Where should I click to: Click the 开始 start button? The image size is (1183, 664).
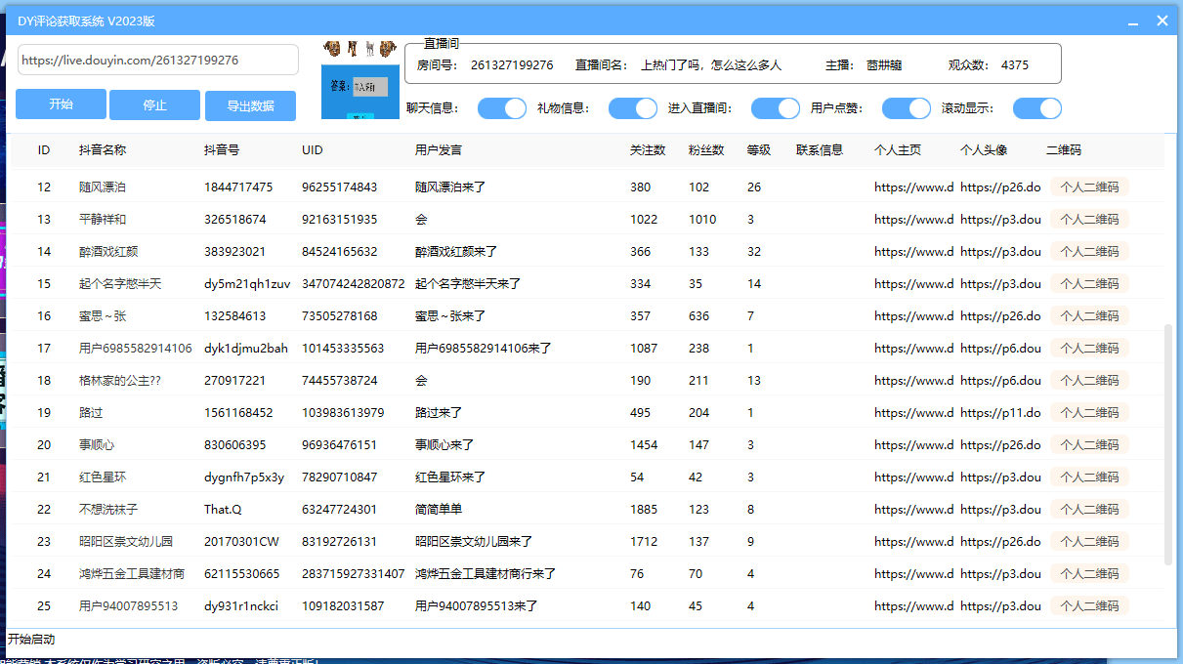61,104
